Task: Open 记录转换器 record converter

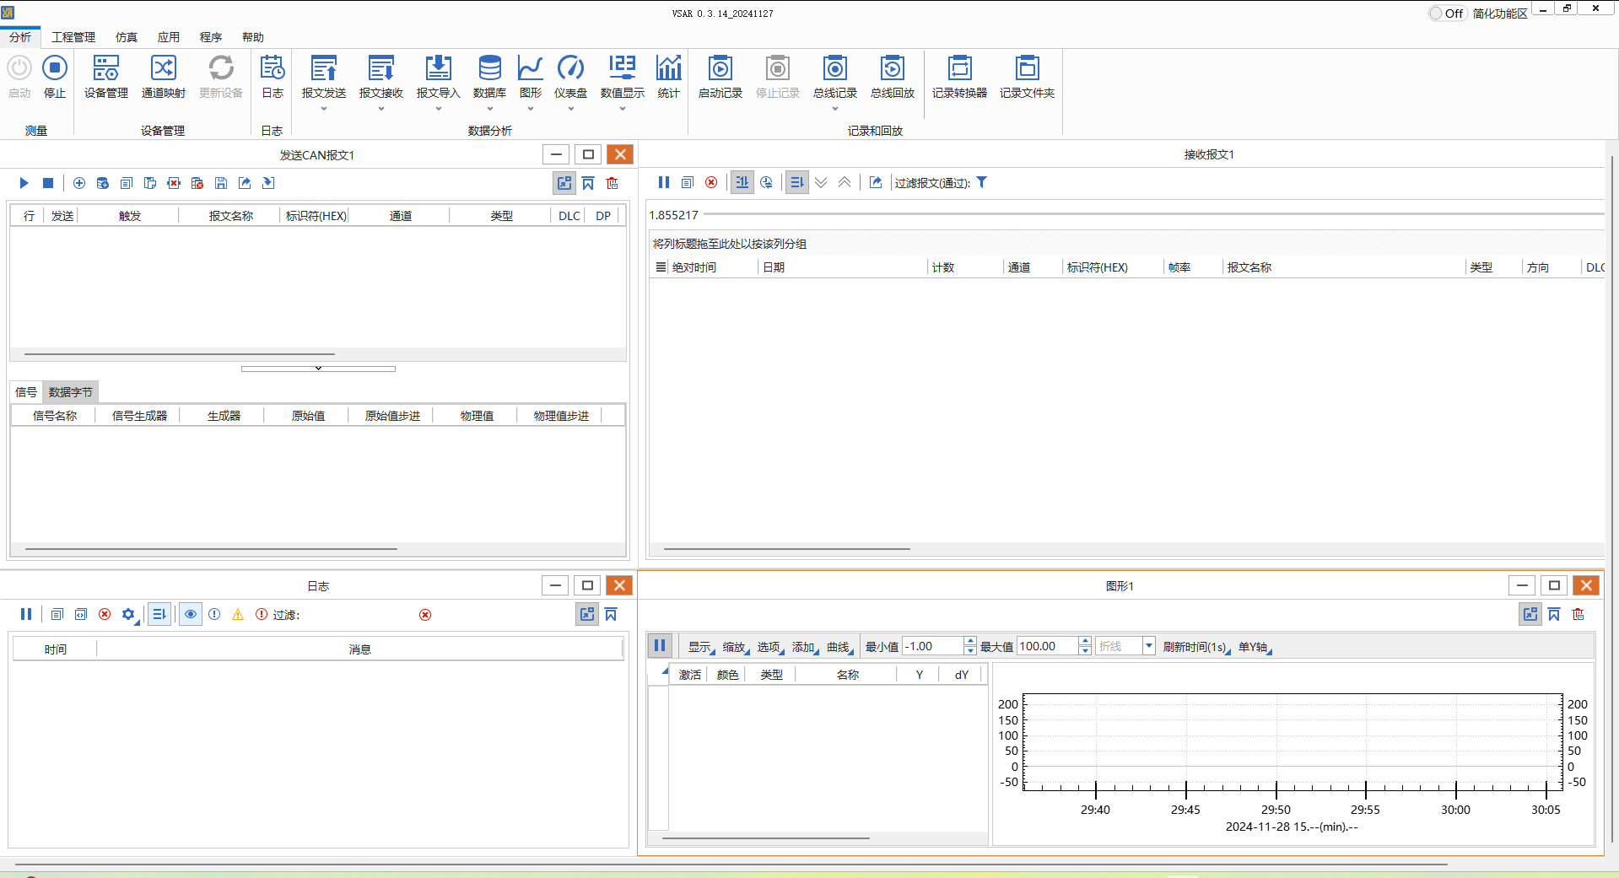Action: tap(959, 77)
